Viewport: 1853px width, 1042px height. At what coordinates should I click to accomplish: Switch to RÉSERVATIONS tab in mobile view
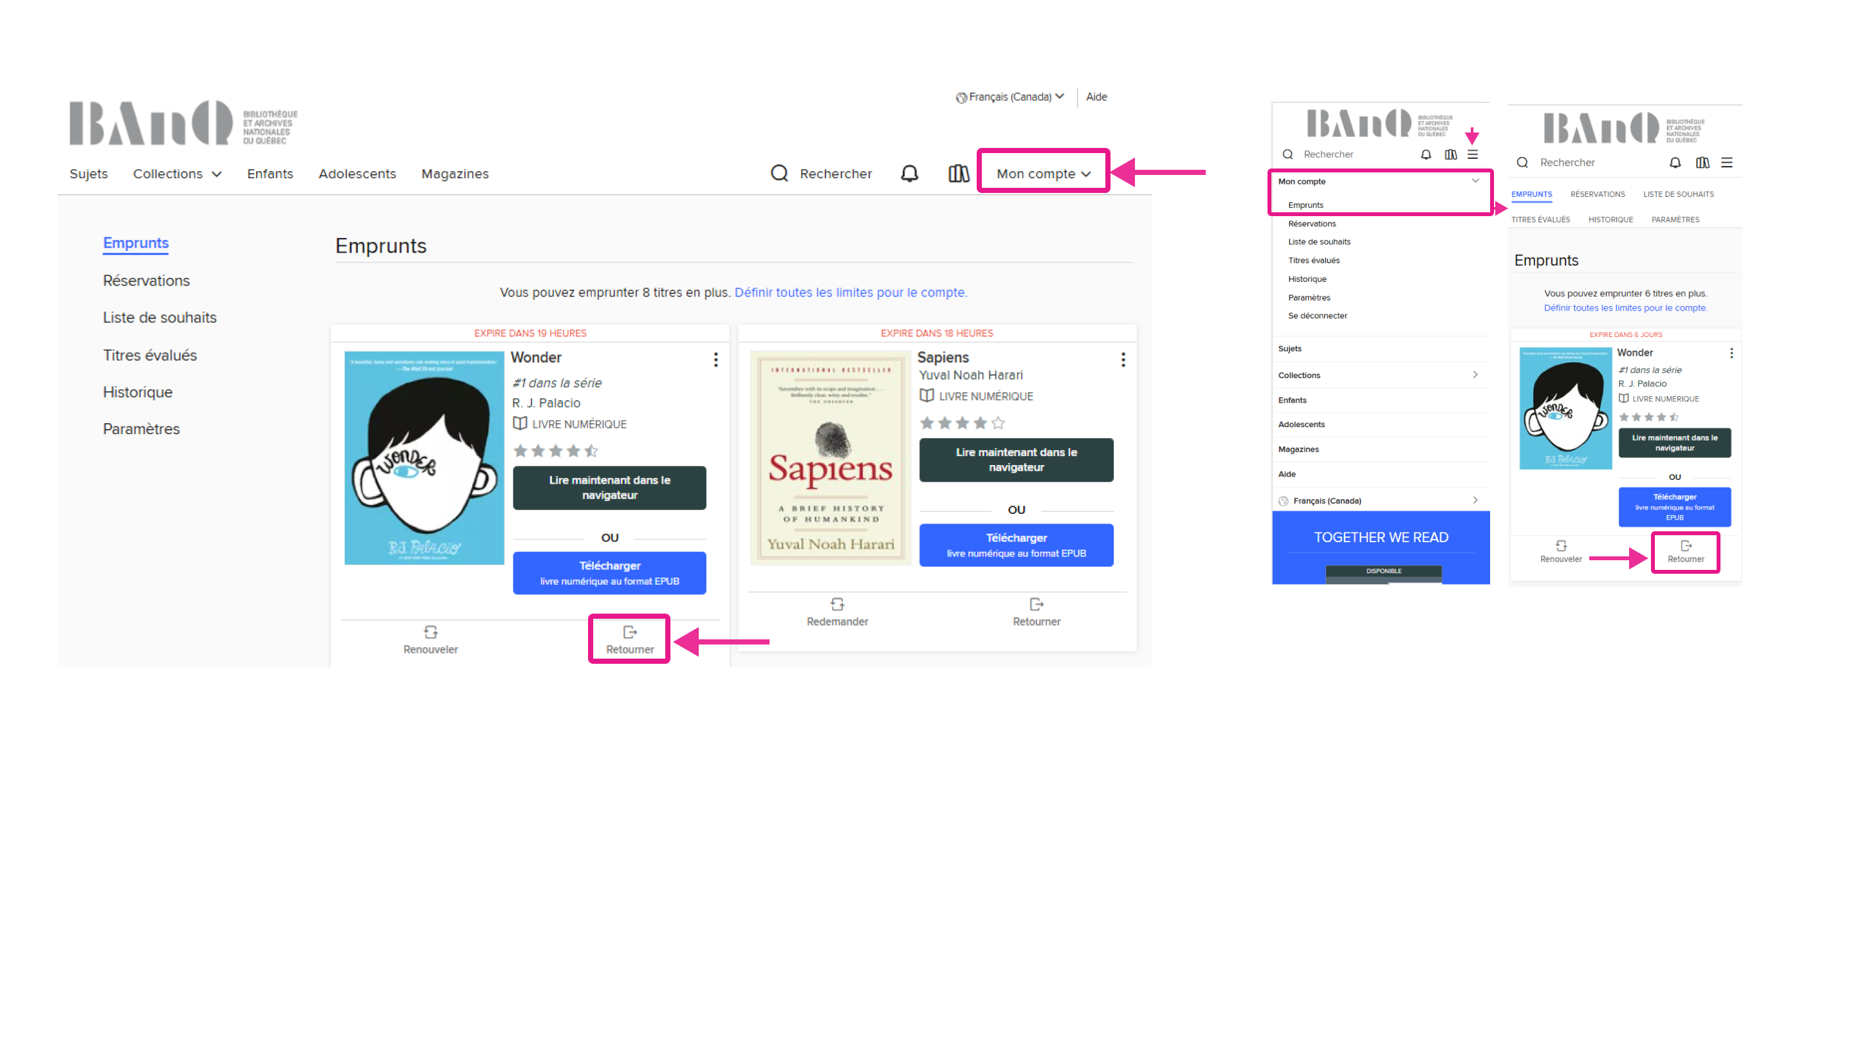tap(1598, 194)
